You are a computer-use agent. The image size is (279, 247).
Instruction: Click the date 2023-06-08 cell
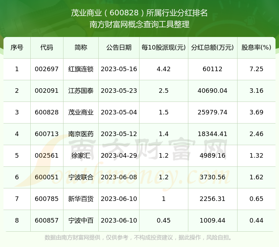[119, 177]
